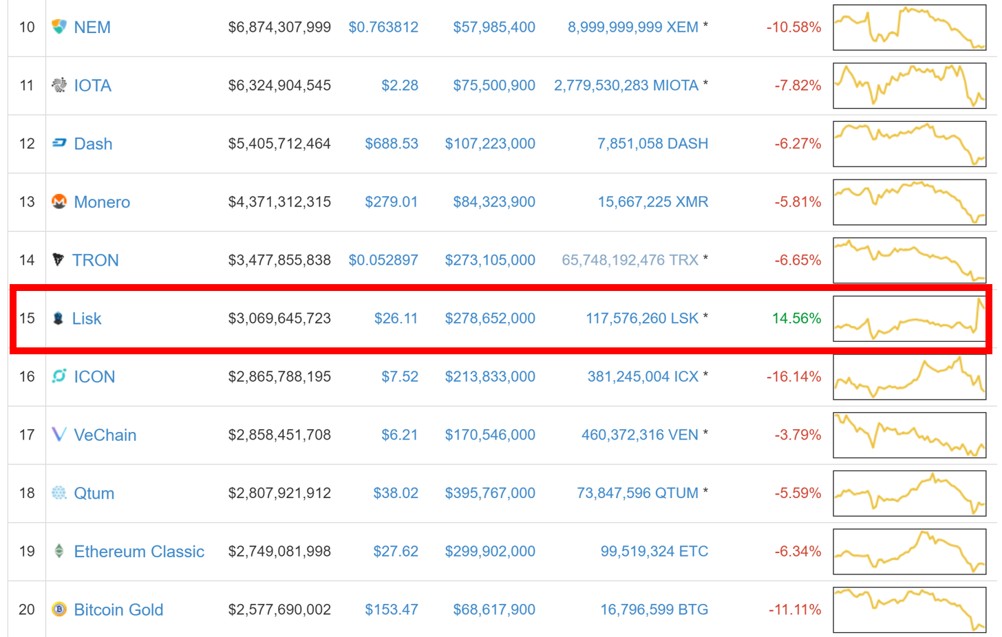Click the NEM coin logo icon

59,27
